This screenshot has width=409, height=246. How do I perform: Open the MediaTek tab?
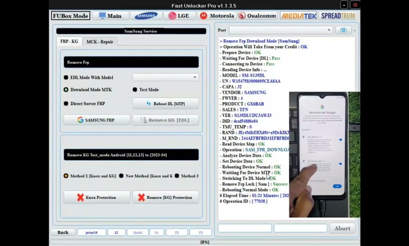pyautogui.click(x=299, y=16)
